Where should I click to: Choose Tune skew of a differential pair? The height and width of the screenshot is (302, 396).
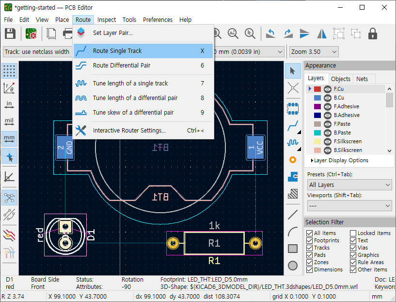coord(143,113)
